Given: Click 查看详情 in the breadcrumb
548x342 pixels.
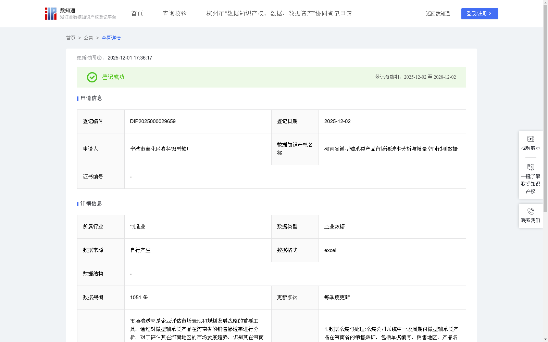Looking at the screenshot, I should coord(111,38).
